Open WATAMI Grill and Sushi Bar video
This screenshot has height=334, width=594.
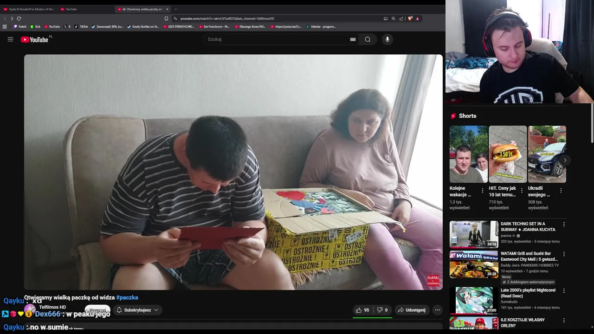(529, 256)
